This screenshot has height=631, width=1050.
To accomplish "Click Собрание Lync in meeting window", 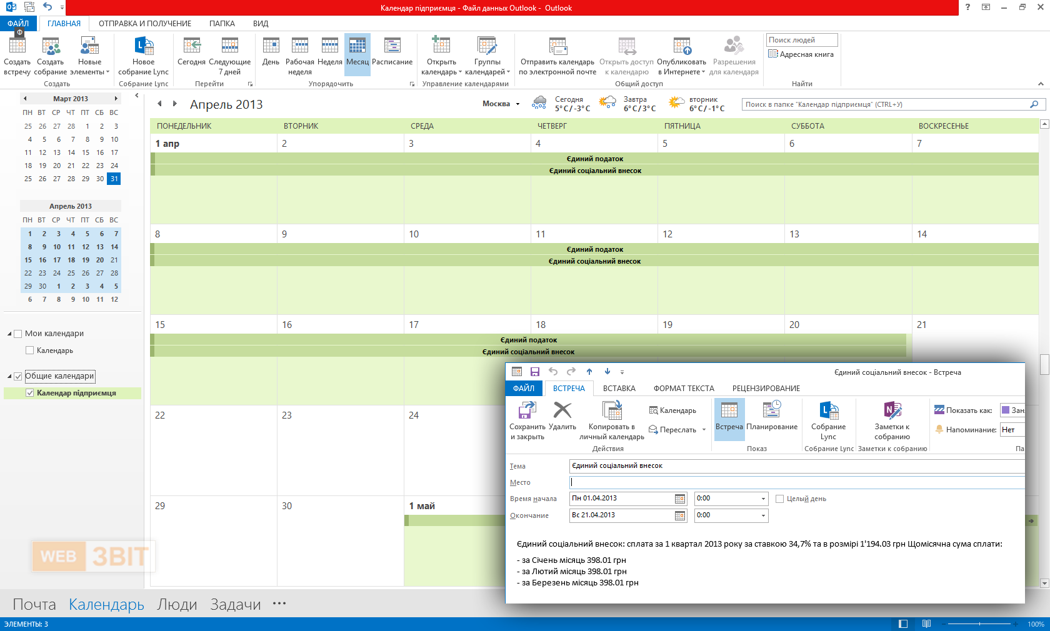I will [829, 421].
